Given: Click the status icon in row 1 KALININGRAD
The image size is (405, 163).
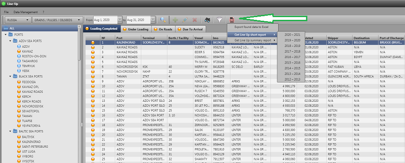Looking at the screenshot, I should [x=93, y=42].
